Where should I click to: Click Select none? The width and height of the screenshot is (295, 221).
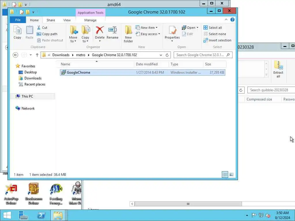[215, 34]
